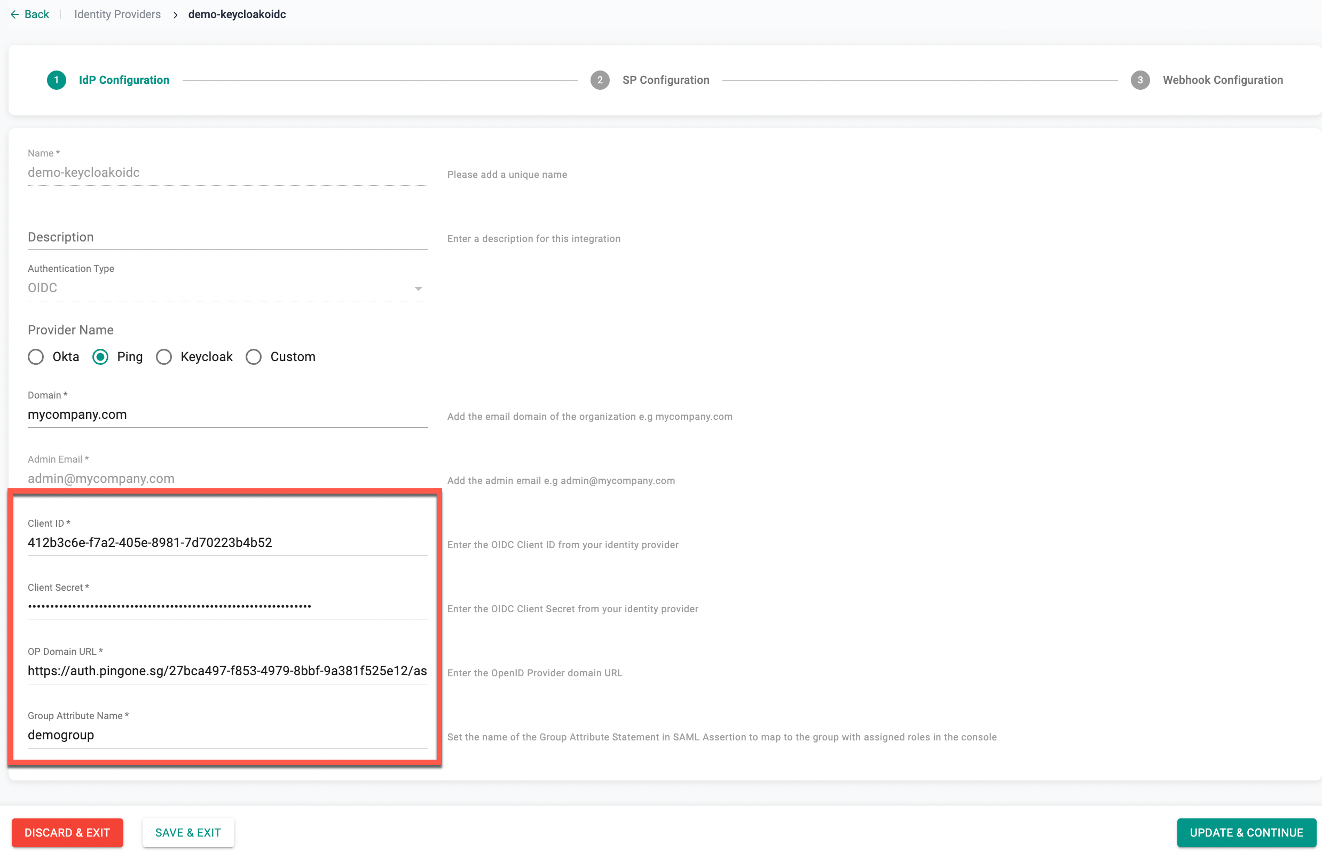
Task: Focus the Client ID input field
Action: click(x=227, y=543)
